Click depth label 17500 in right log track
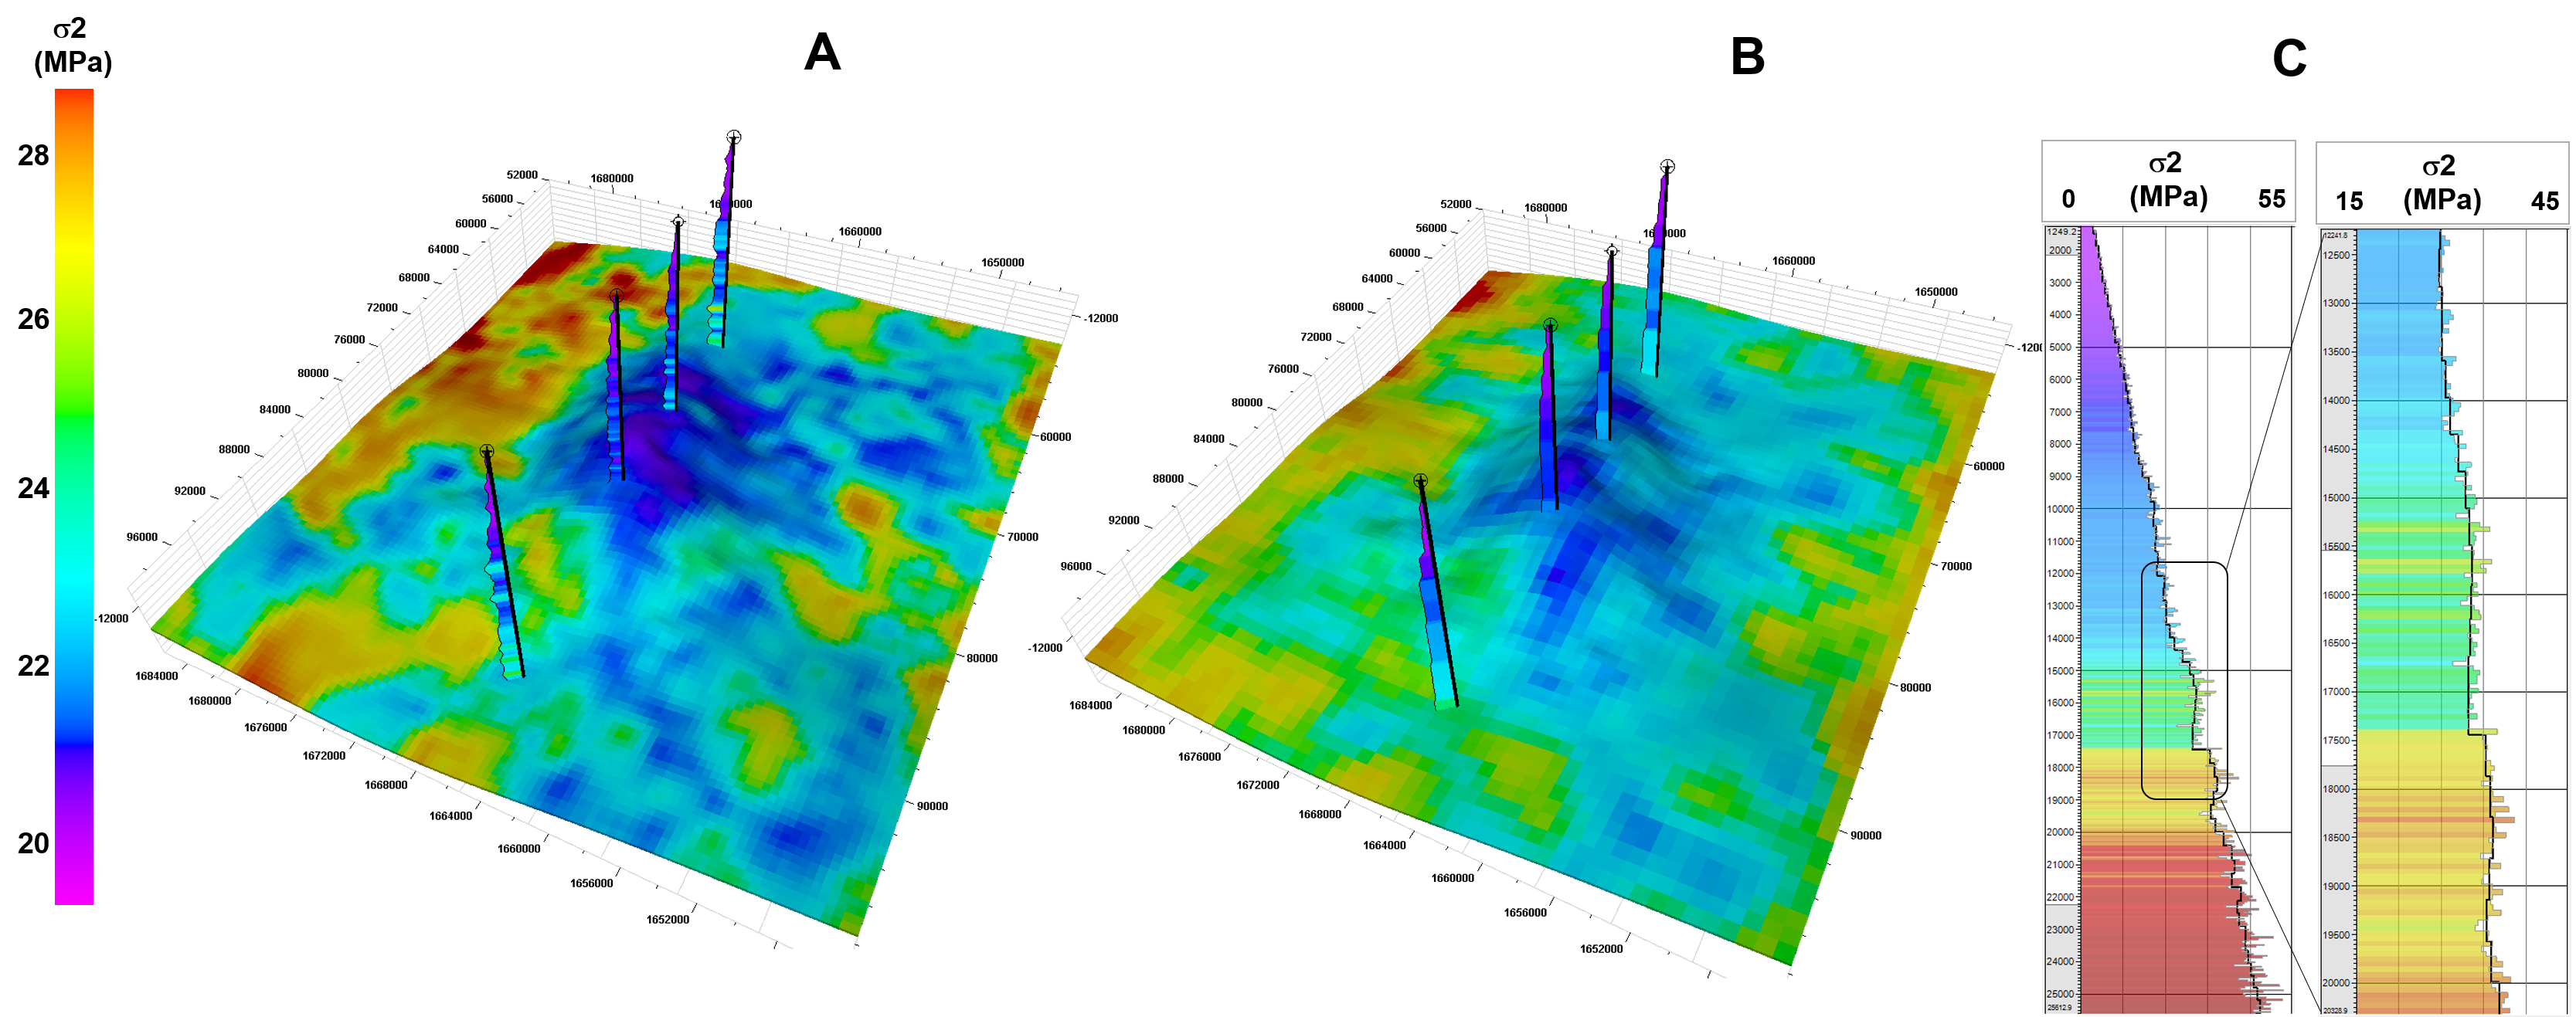The width and height of the screenshot is (2576, 1017). [x=2336, y=741]
